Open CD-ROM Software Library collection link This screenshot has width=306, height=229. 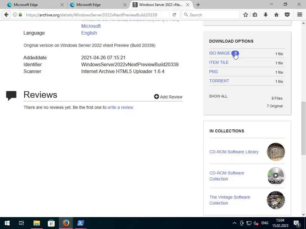(x=234, y=152)
